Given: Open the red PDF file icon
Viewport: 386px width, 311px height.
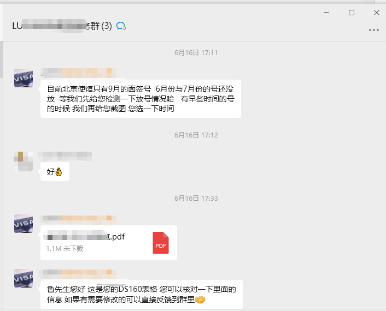Looking at the screenshot, I should point(161,243).
